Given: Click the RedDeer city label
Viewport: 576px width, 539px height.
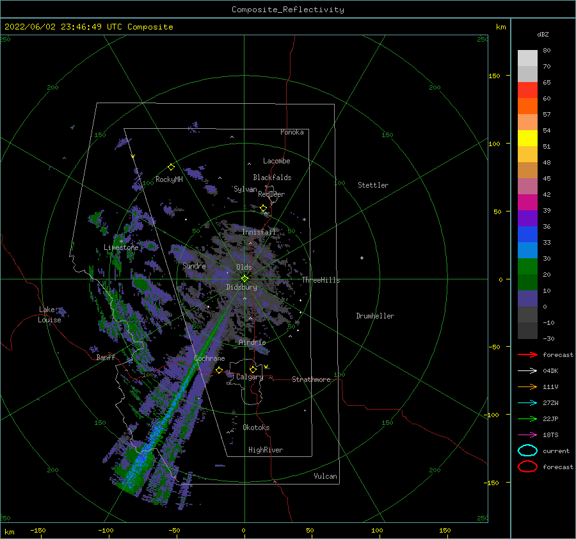Looking at the screenshot, I should click(x=271, y=194).
